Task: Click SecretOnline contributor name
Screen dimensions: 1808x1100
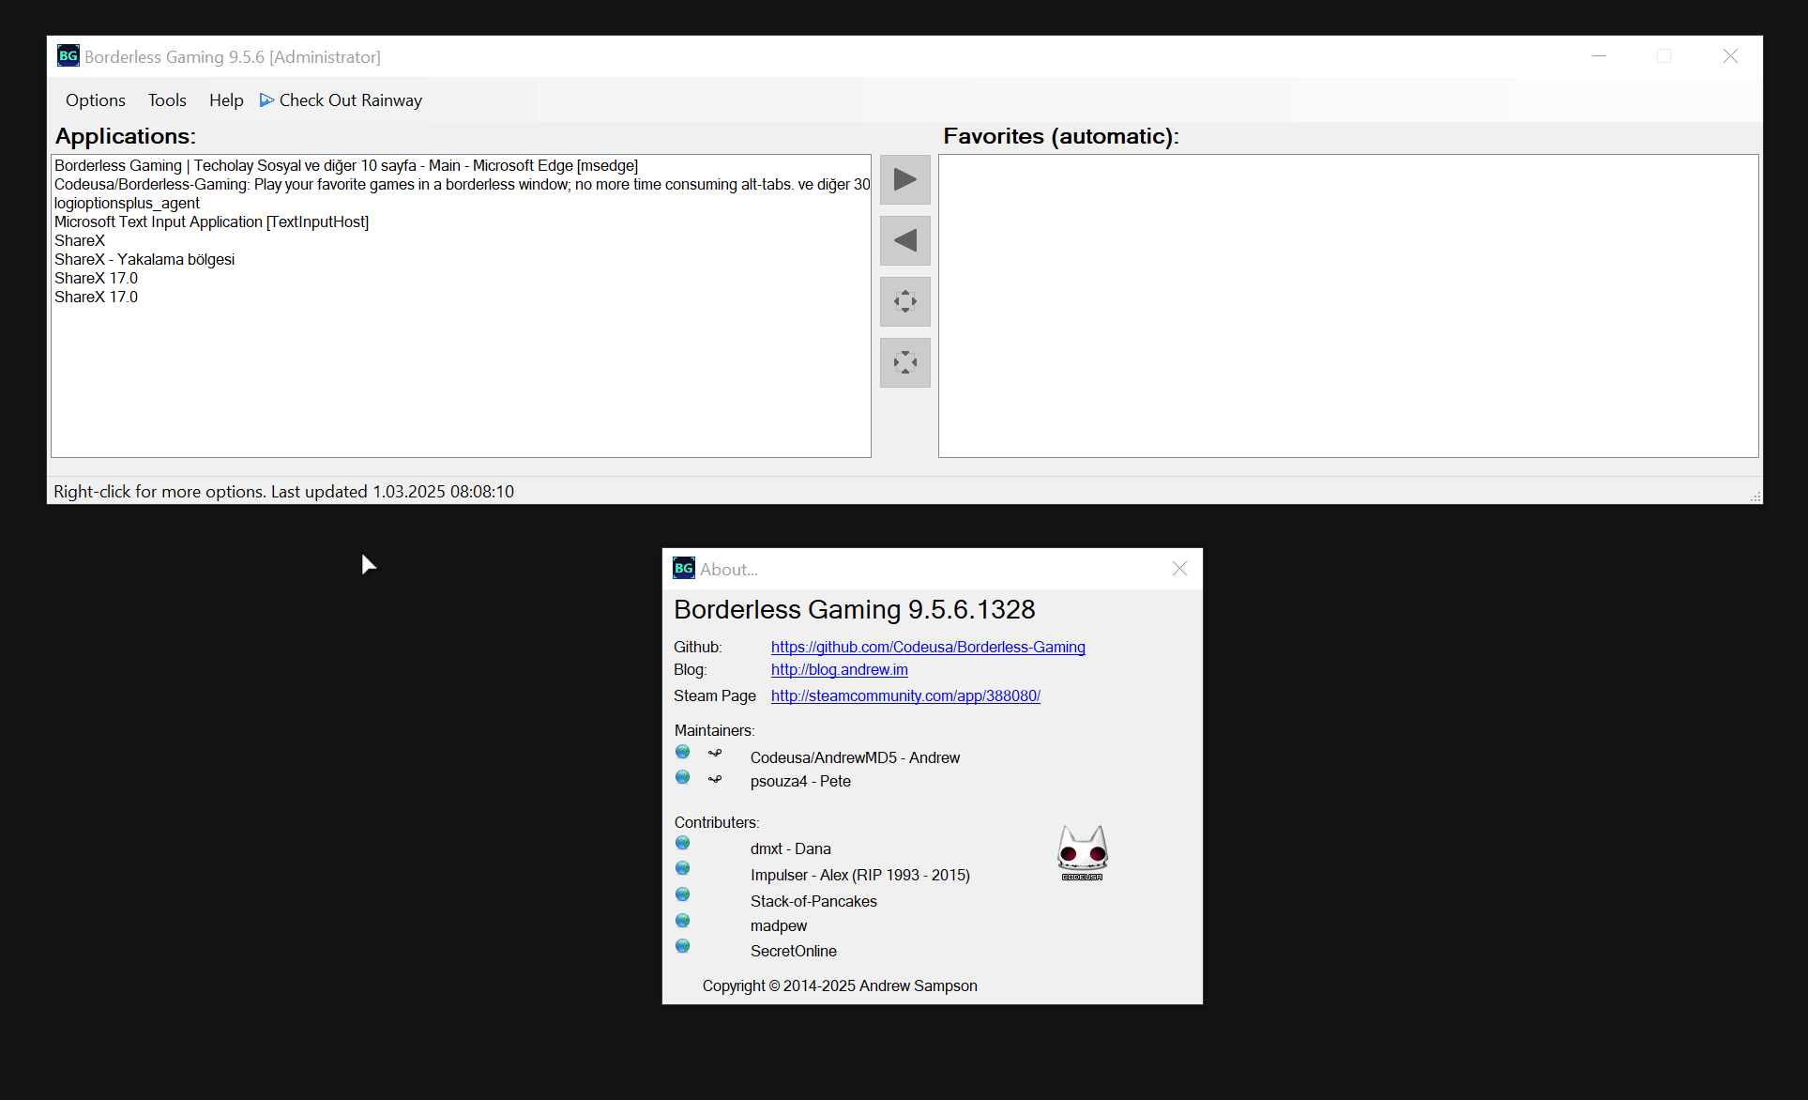Action: point(794,951)
